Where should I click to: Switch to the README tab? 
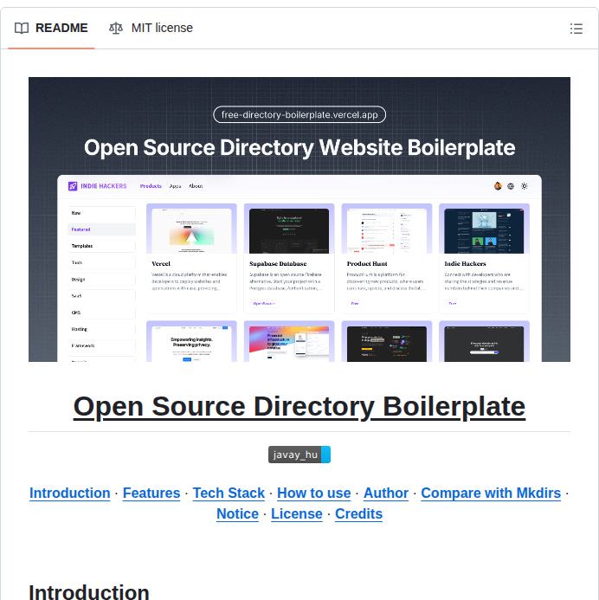(51, 29)
